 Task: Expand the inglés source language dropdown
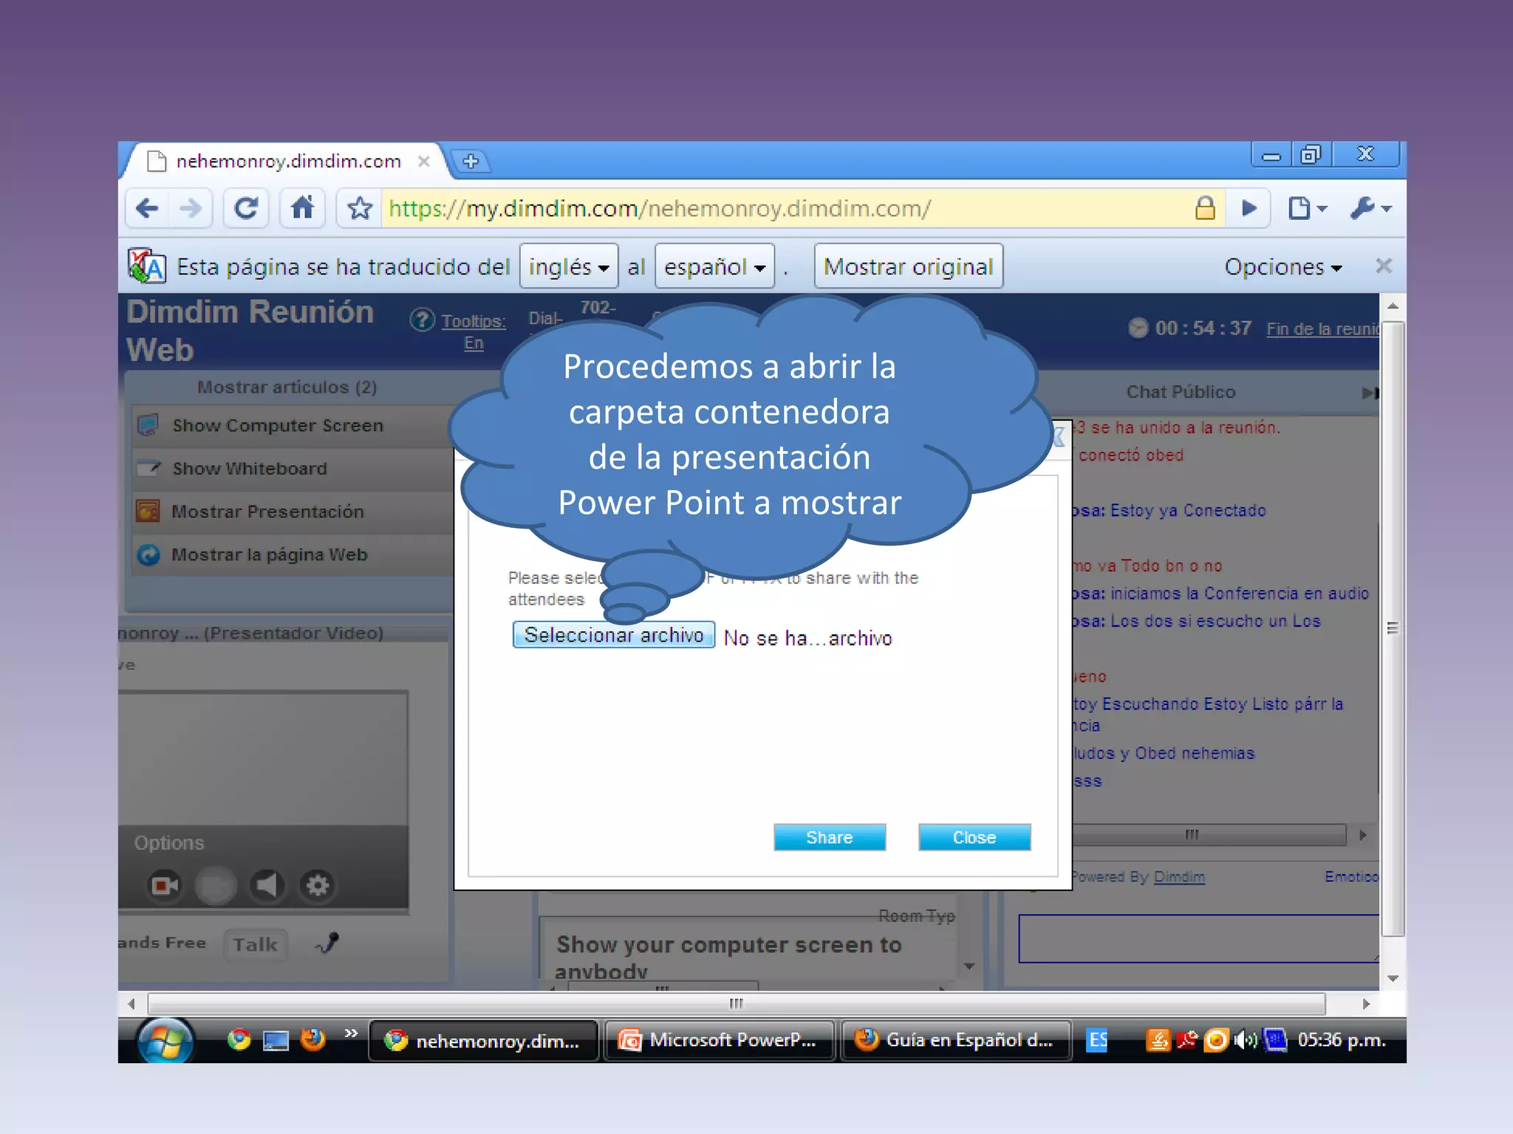coord(568,267)
